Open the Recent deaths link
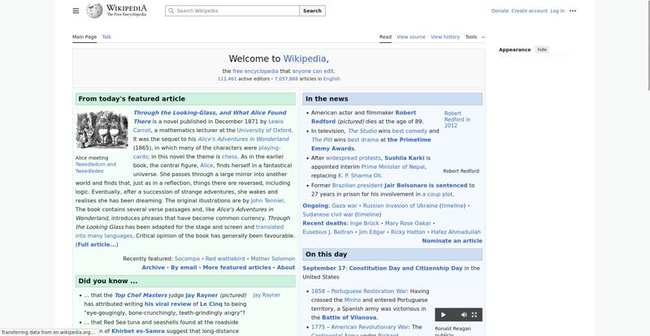Screen dimensions: 650x336 [325, 223]
